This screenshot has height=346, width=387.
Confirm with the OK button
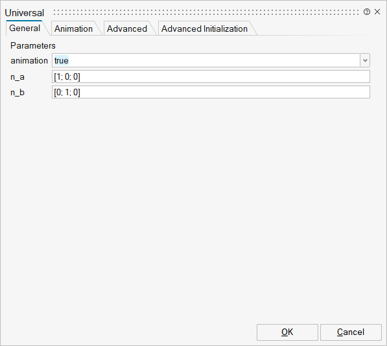287,332
